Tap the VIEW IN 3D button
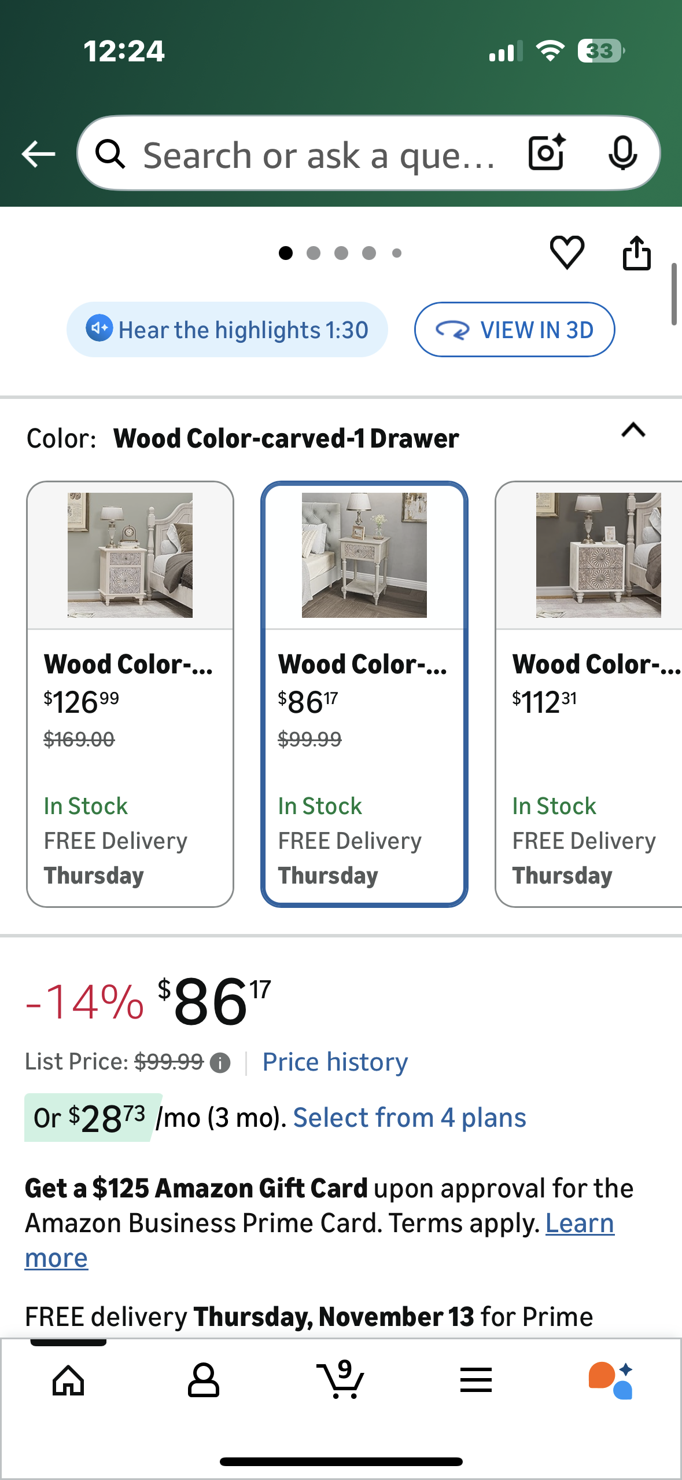The height and width of the screenshot is (1480, 682). pos(514,329)
